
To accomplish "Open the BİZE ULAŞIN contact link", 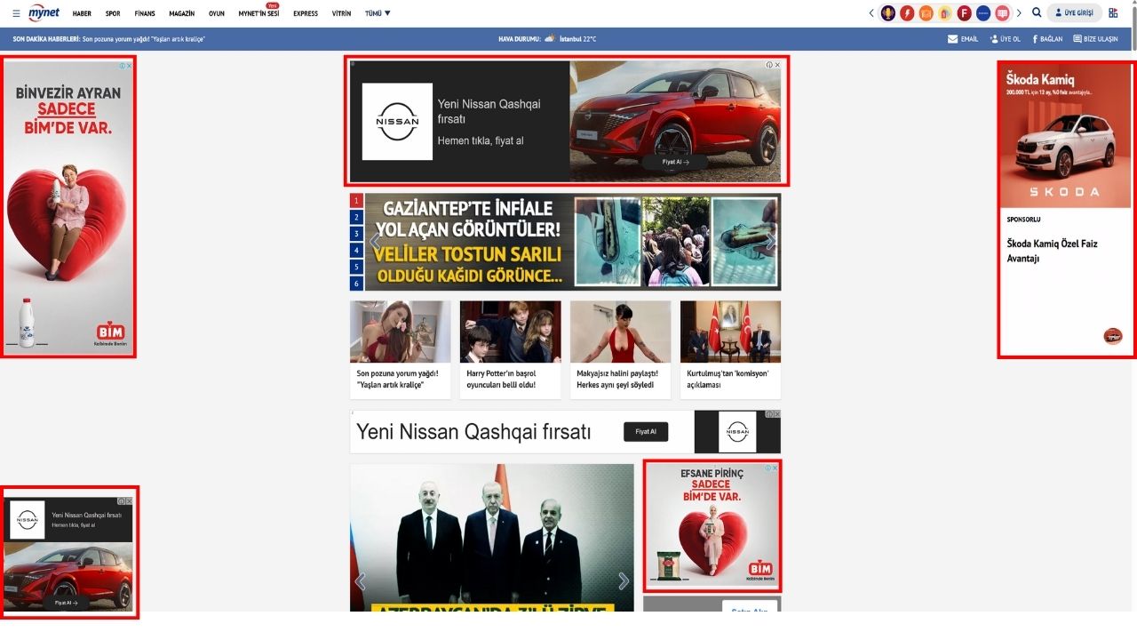I will coord(1095,39).
